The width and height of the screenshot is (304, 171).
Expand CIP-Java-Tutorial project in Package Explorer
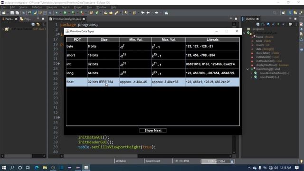tap(3, 29)
